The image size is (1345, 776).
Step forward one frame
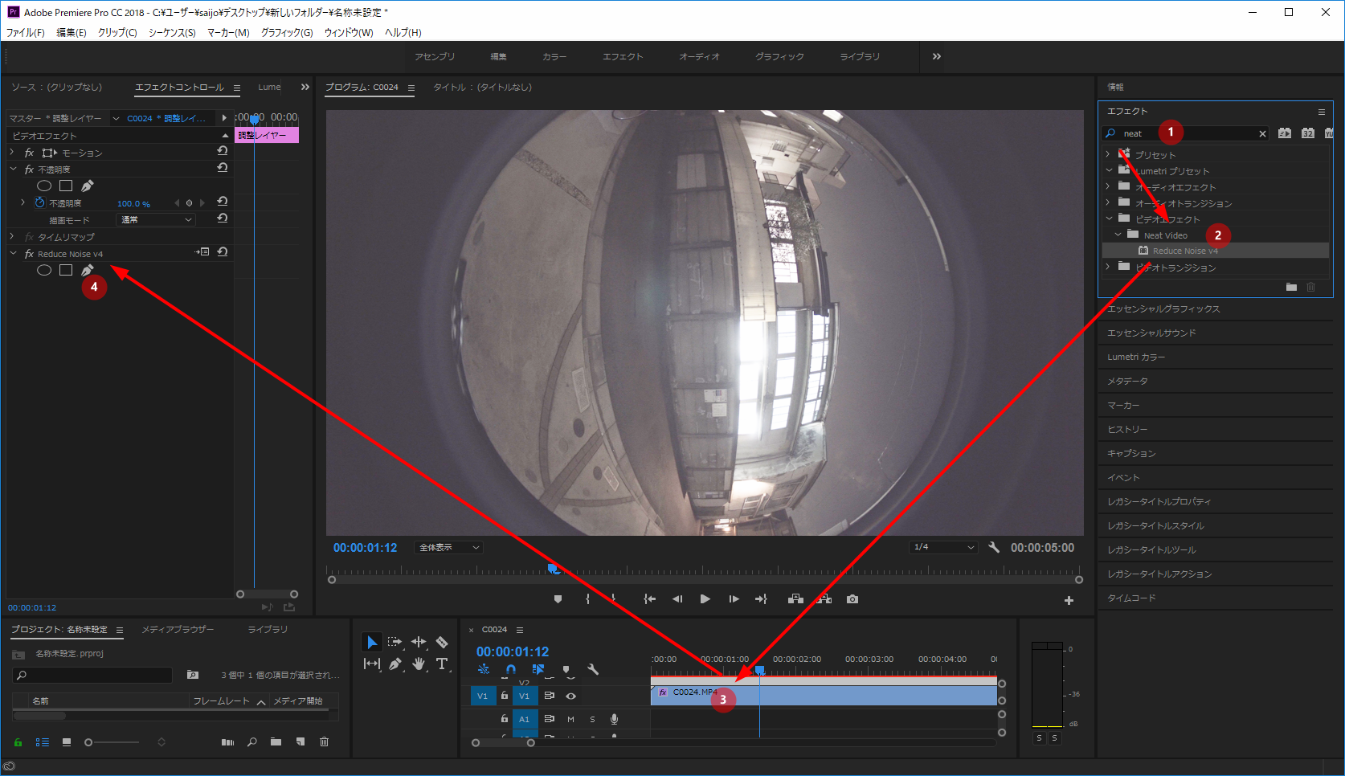[x=734, y=599]
